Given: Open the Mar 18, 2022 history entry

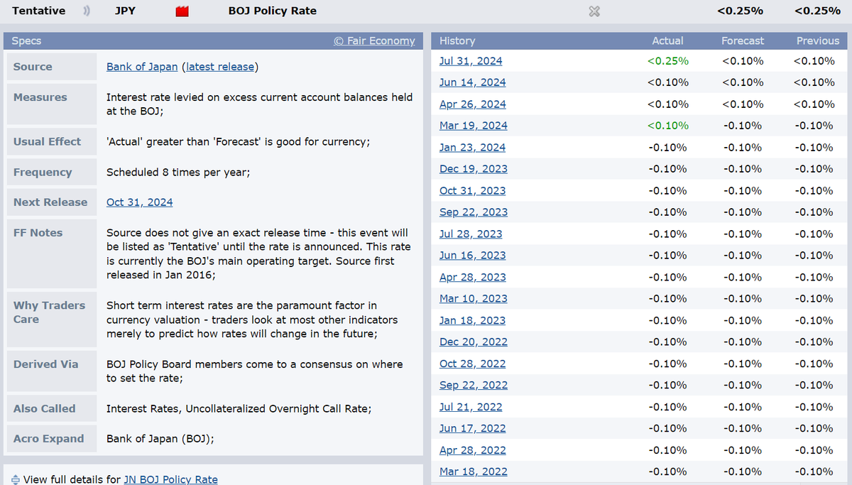Looking at the screenshot, I should click(474, 472).
